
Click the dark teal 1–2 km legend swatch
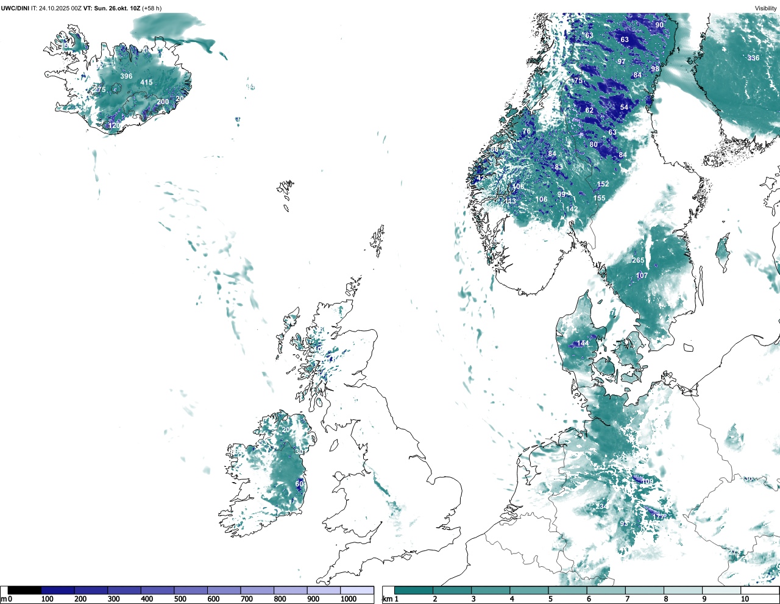(414, 591)
